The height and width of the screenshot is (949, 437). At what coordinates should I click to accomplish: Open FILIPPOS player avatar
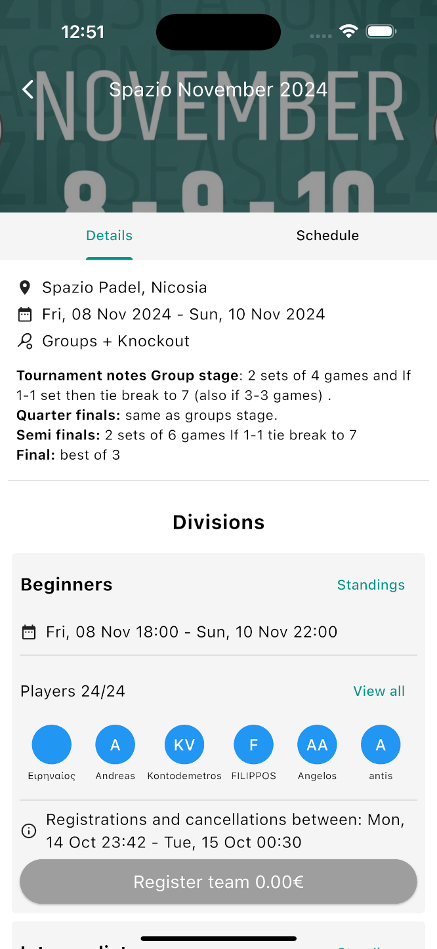(253, 744)
